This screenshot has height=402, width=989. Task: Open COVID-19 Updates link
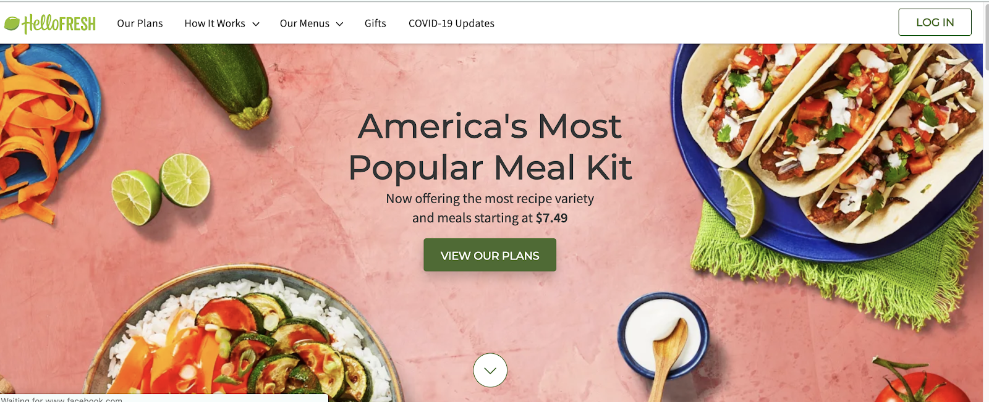(451, 23)
